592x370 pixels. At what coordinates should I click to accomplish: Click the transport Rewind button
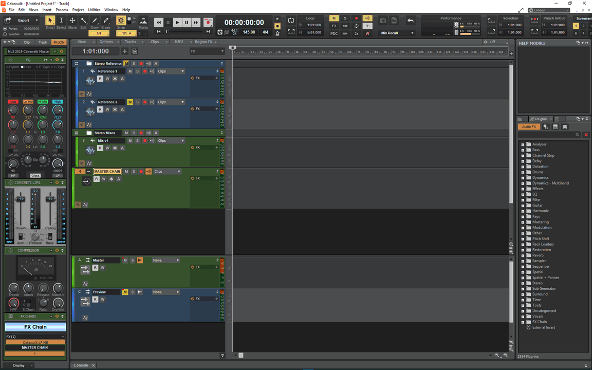[x=159, y=23]
